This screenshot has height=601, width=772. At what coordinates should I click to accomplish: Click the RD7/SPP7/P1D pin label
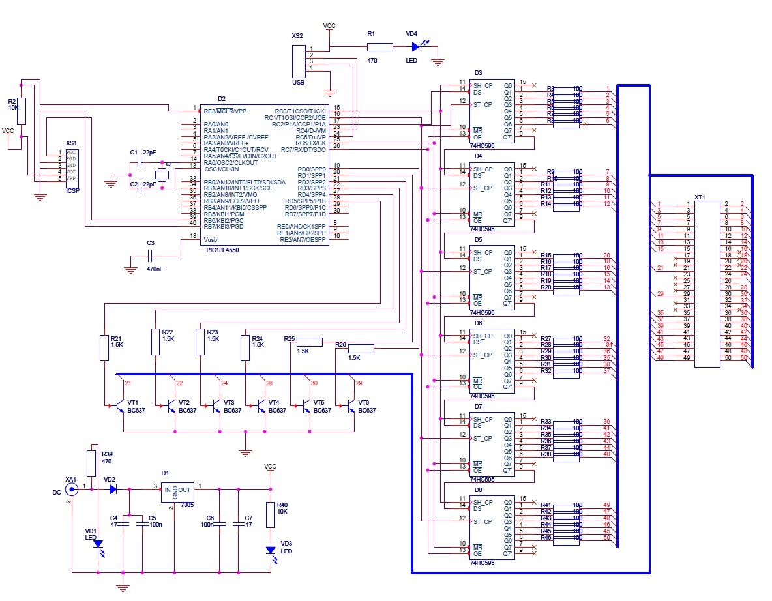[305, 214]
